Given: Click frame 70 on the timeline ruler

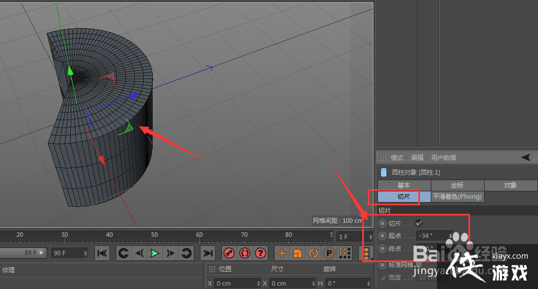Looking at the screenshot, I should point(244,235).
